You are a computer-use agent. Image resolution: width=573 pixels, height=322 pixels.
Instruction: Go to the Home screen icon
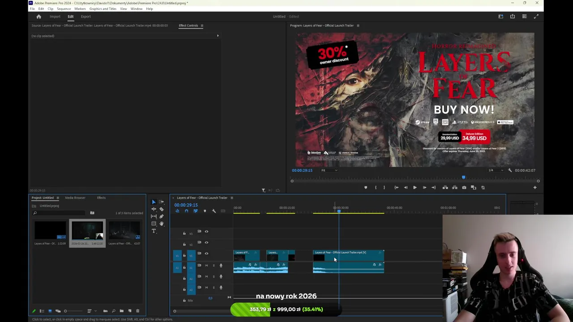click(38, 17)
